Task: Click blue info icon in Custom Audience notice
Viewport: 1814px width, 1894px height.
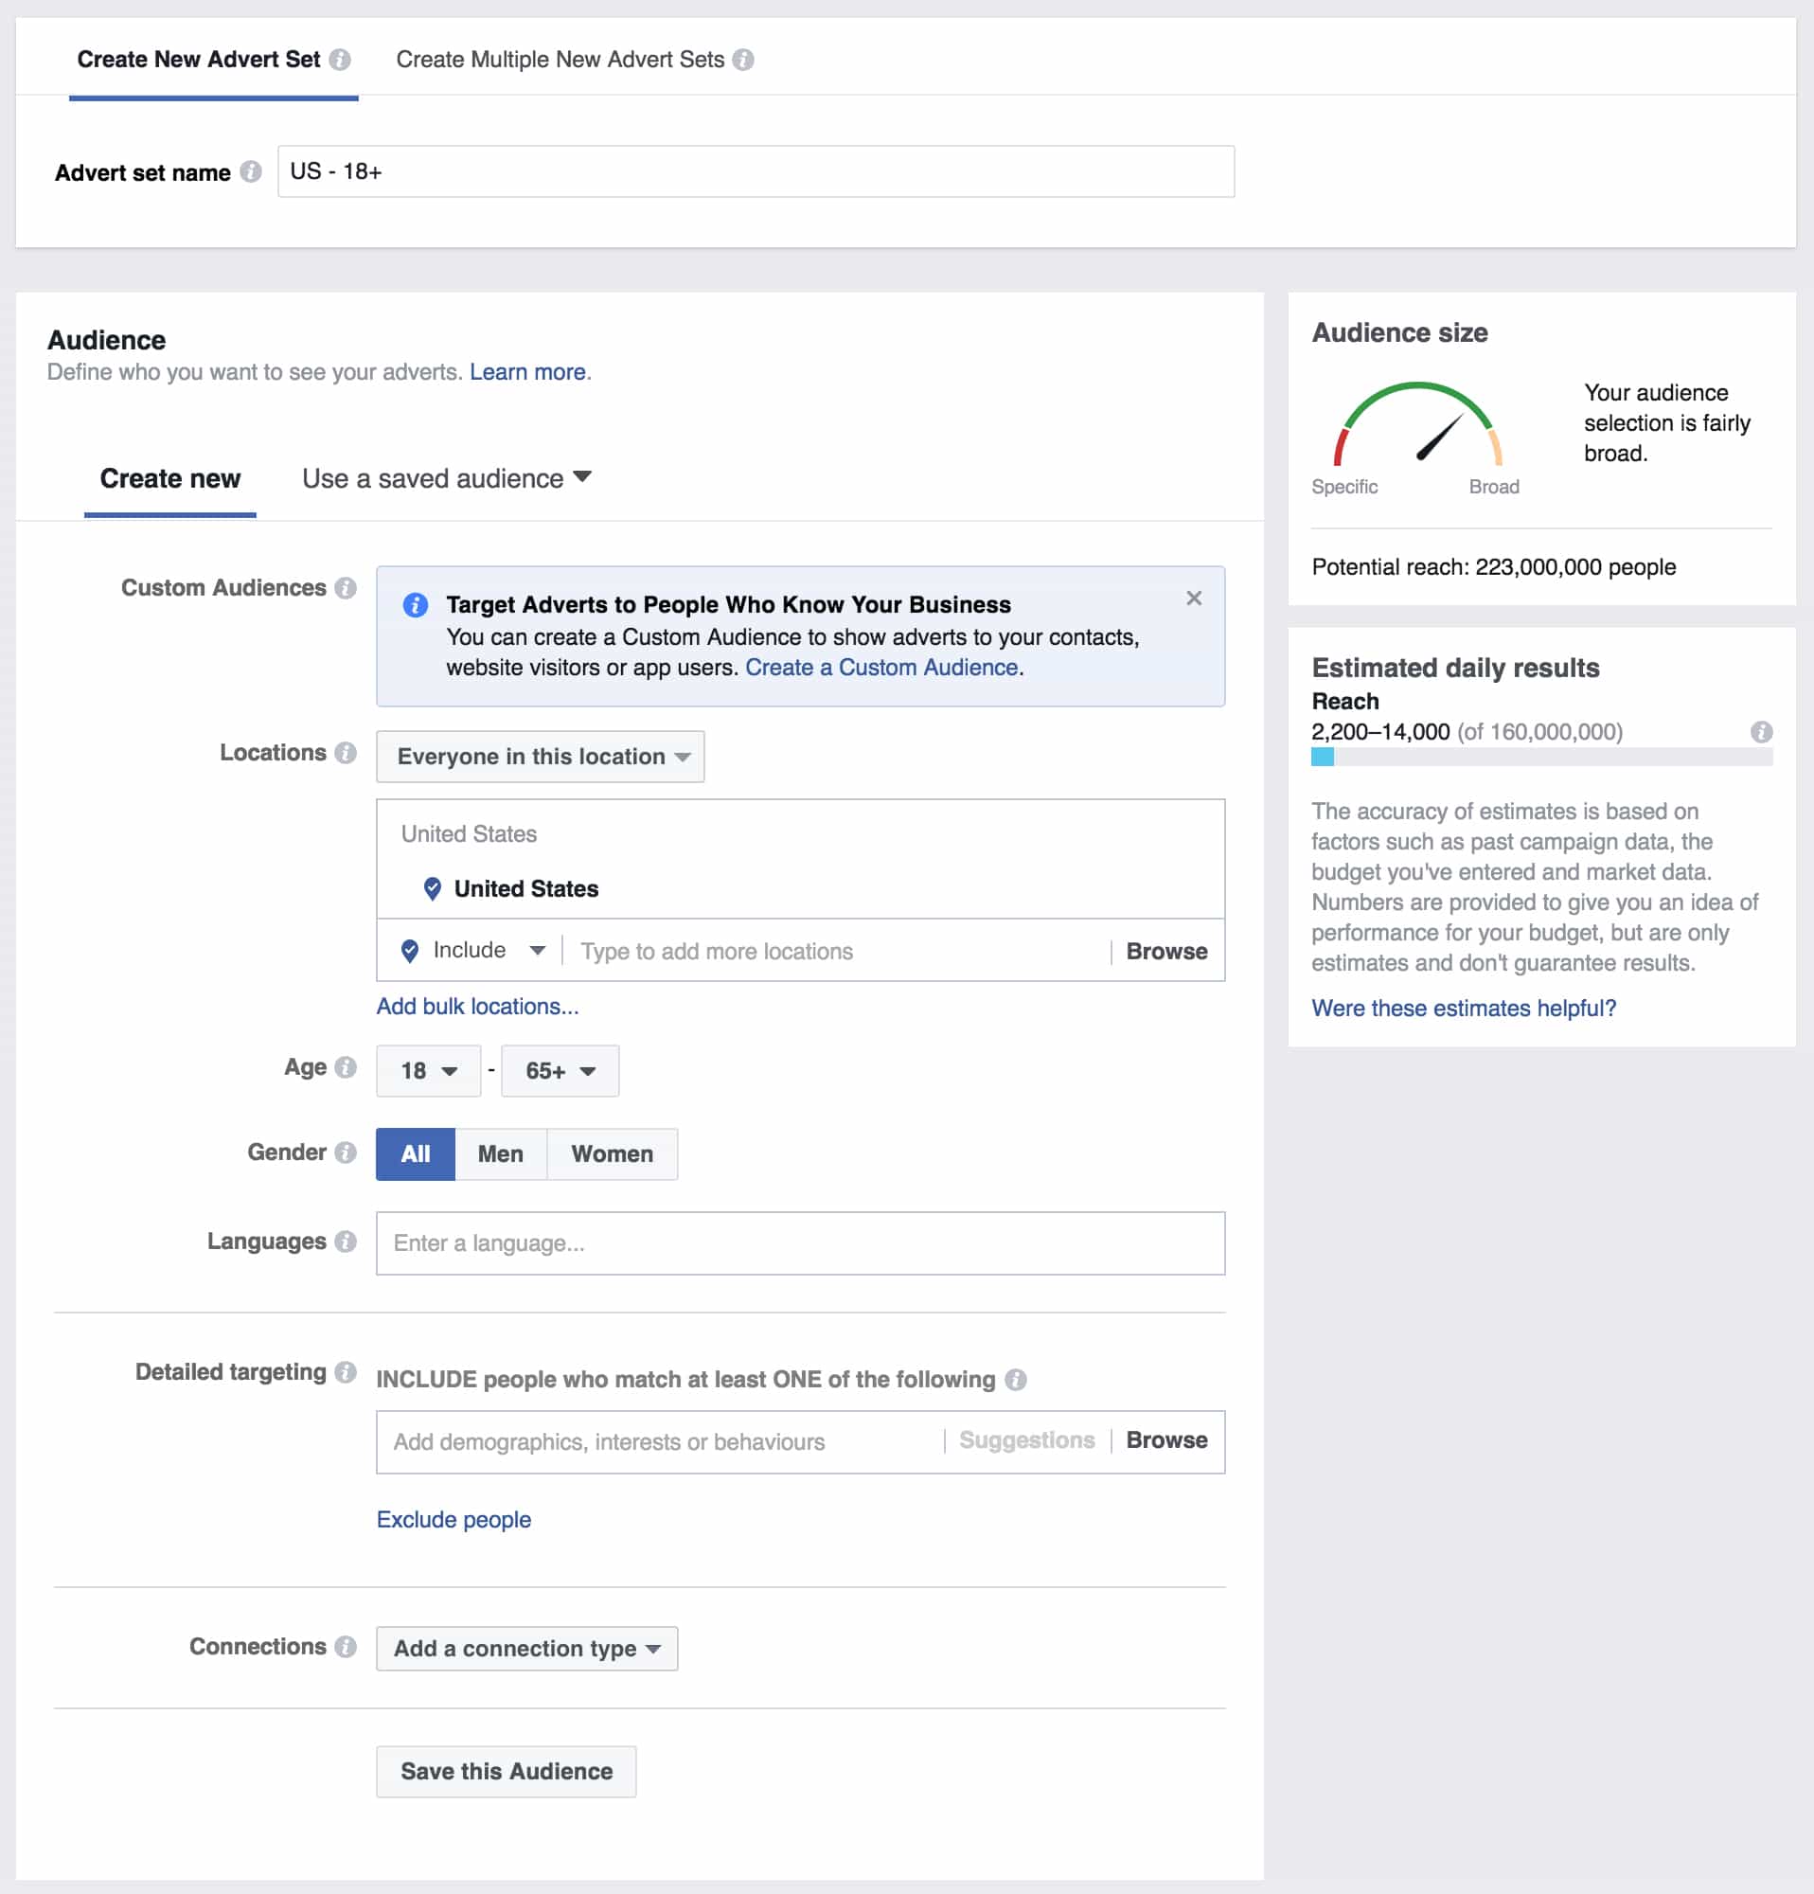Action: (x=416, y=605)
